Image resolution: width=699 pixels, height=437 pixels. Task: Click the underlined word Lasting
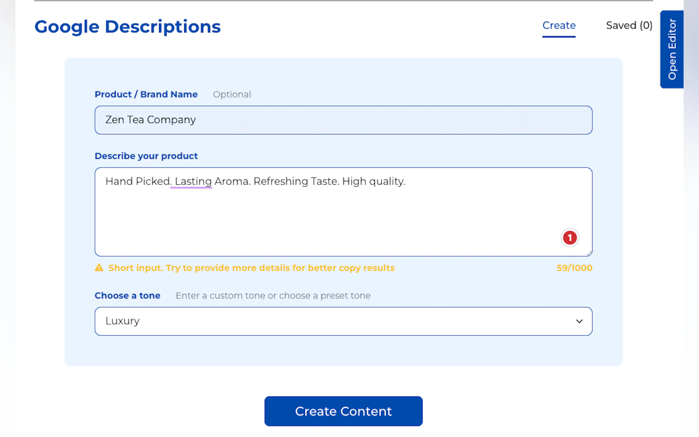click(193, 182)
